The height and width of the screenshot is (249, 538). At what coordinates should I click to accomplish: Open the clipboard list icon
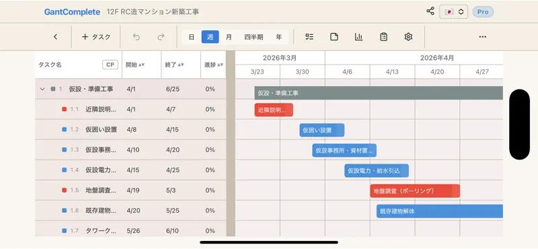[383, 37]
